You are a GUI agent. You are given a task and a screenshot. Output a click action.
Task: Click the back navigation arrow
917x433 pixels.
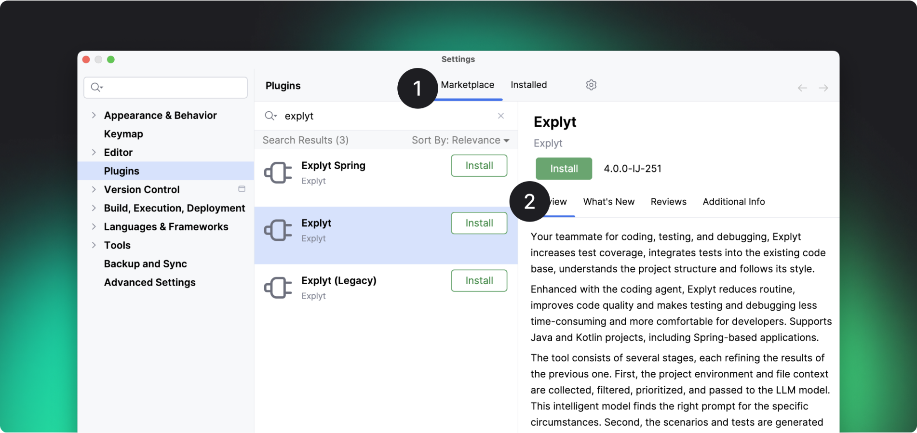point(802,88)
